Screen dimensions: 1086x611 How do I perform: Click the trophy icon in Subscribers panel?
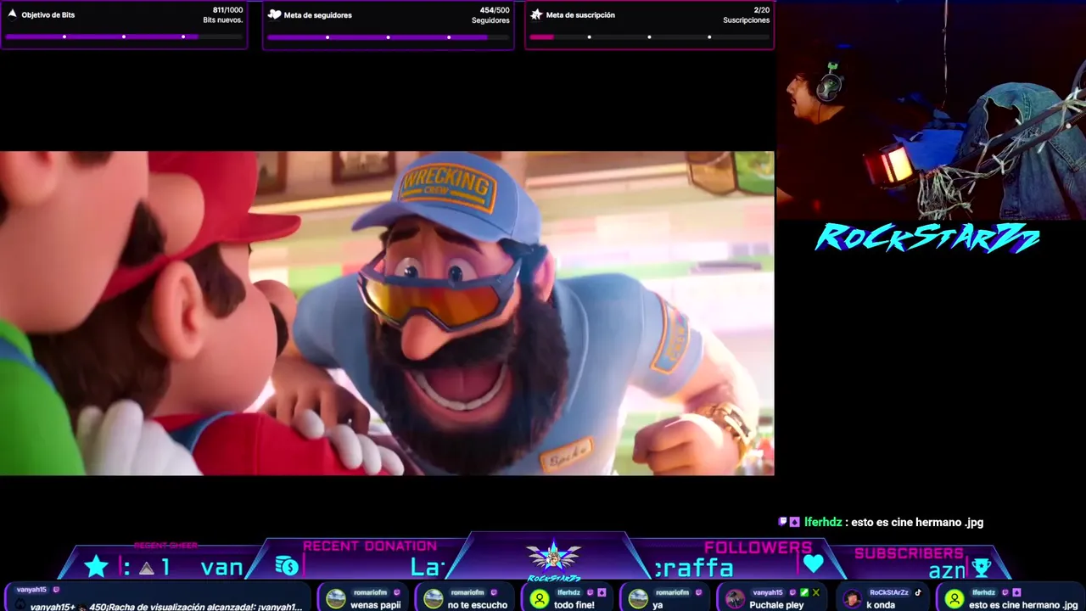pos(982,569)
